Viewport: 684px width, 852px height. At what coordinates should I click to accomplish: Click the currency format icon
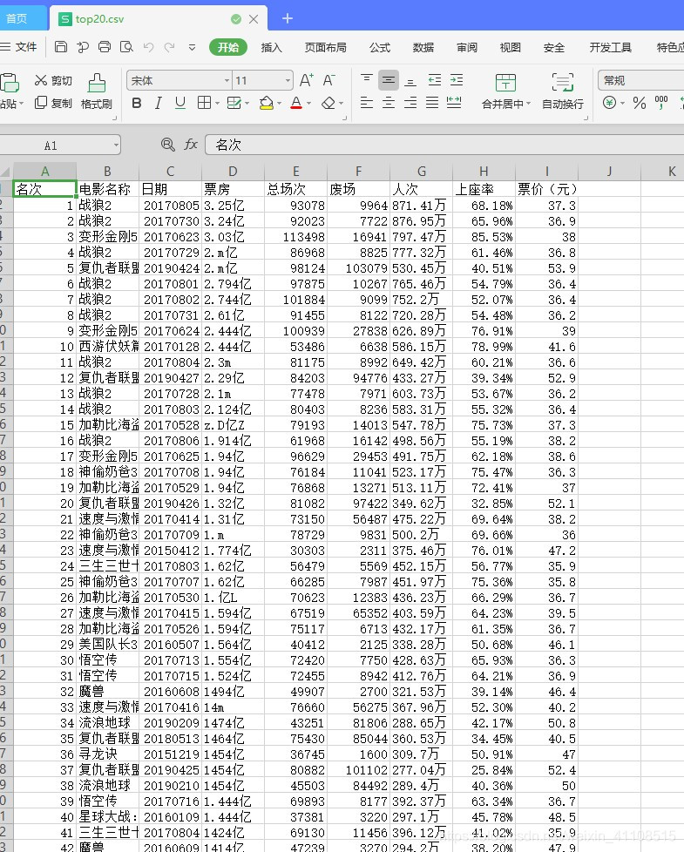[x=610, y=103]
